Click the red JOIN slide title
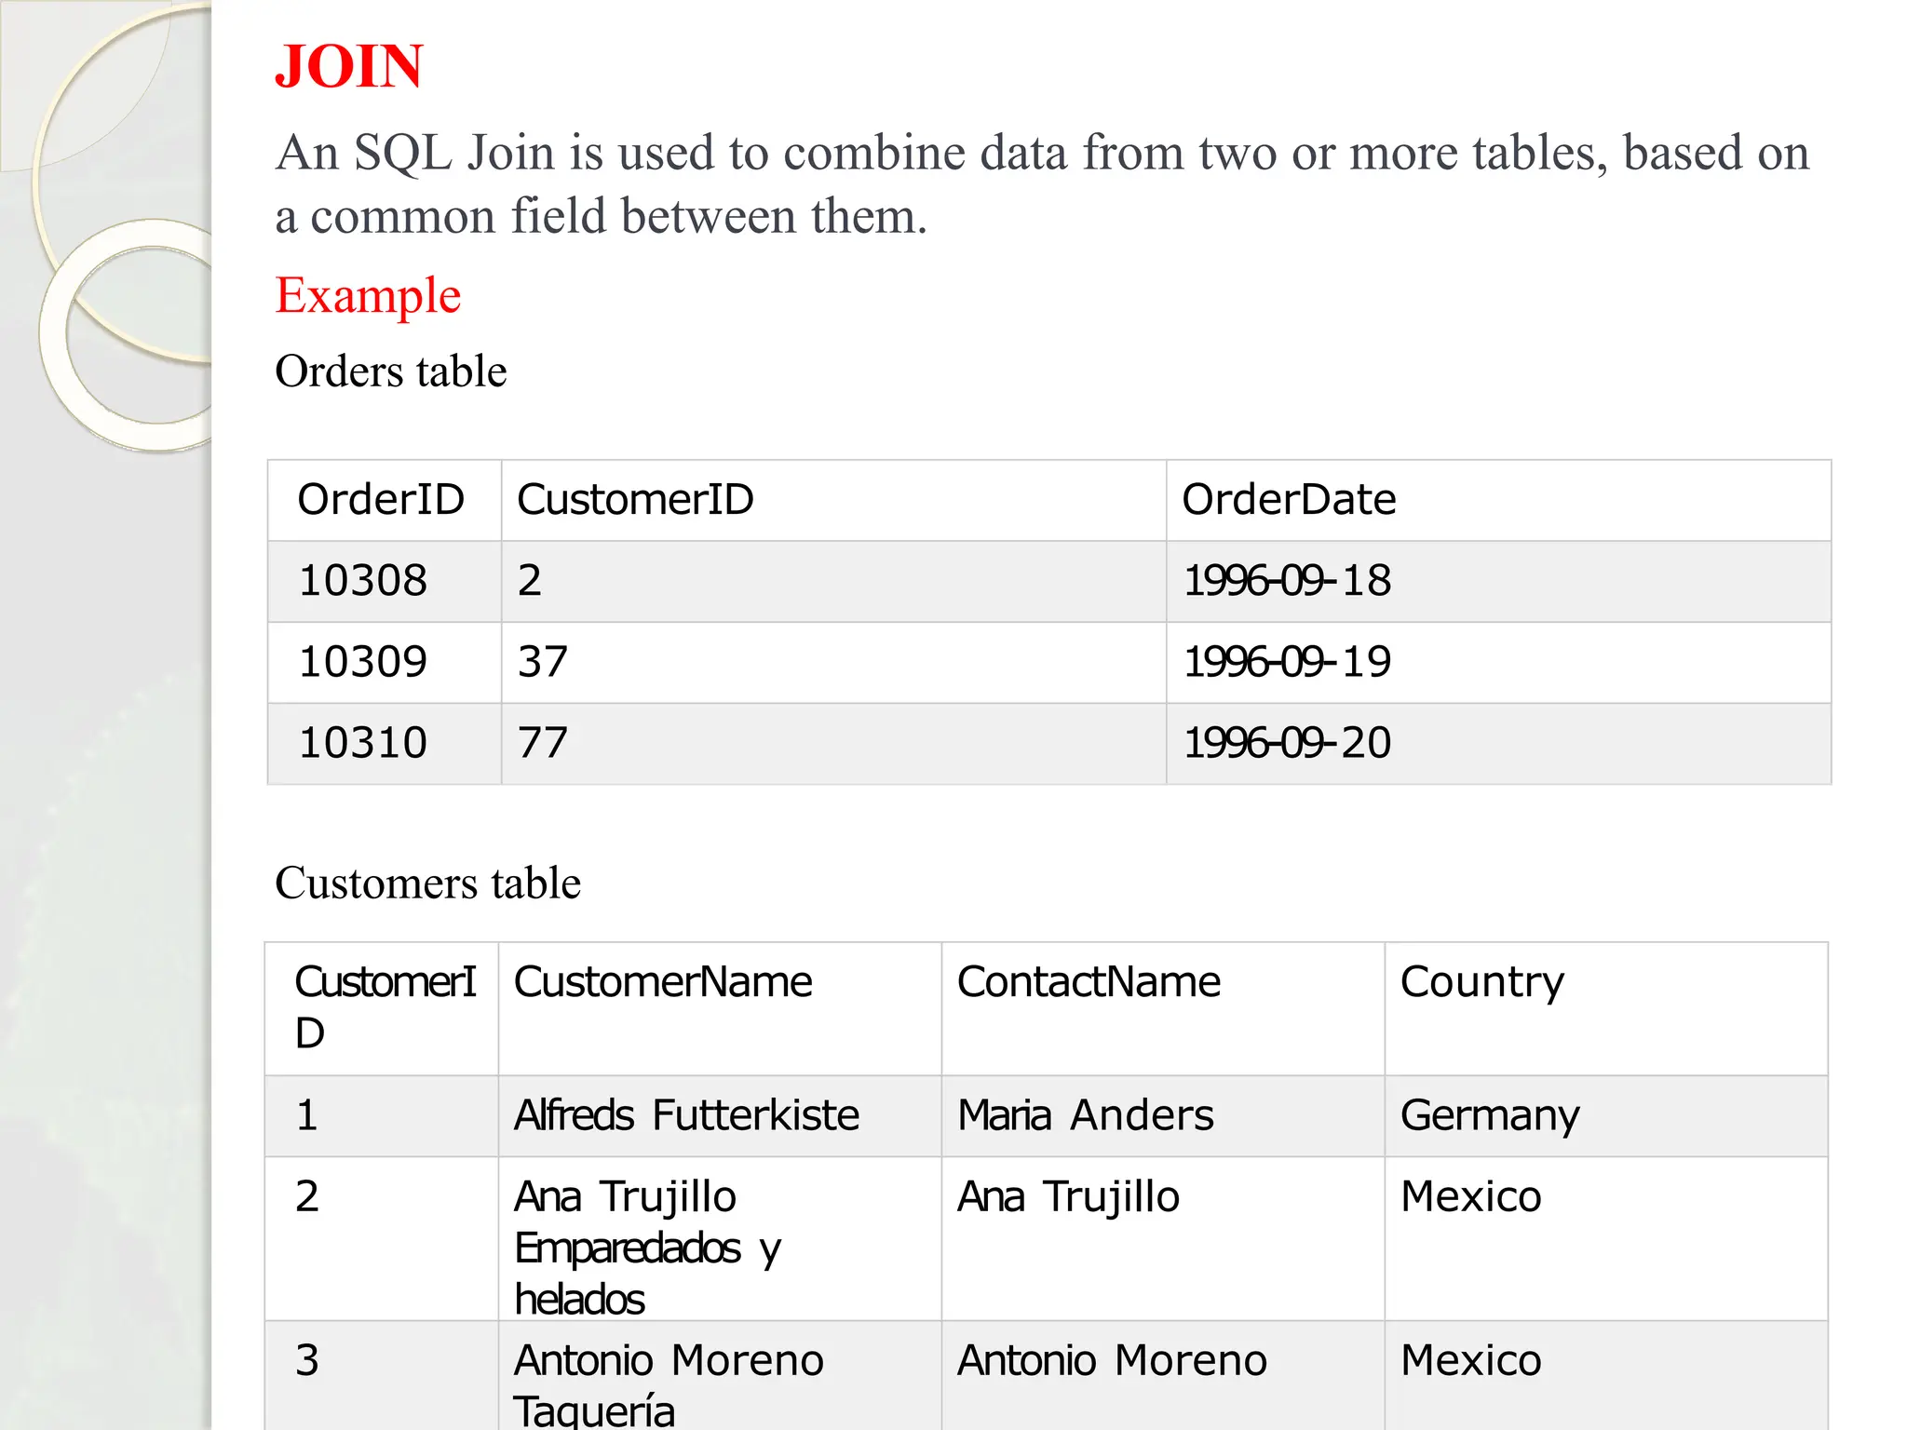Image resolution: width=1907 pixels, height=1430 pixels. coord(349,67)
